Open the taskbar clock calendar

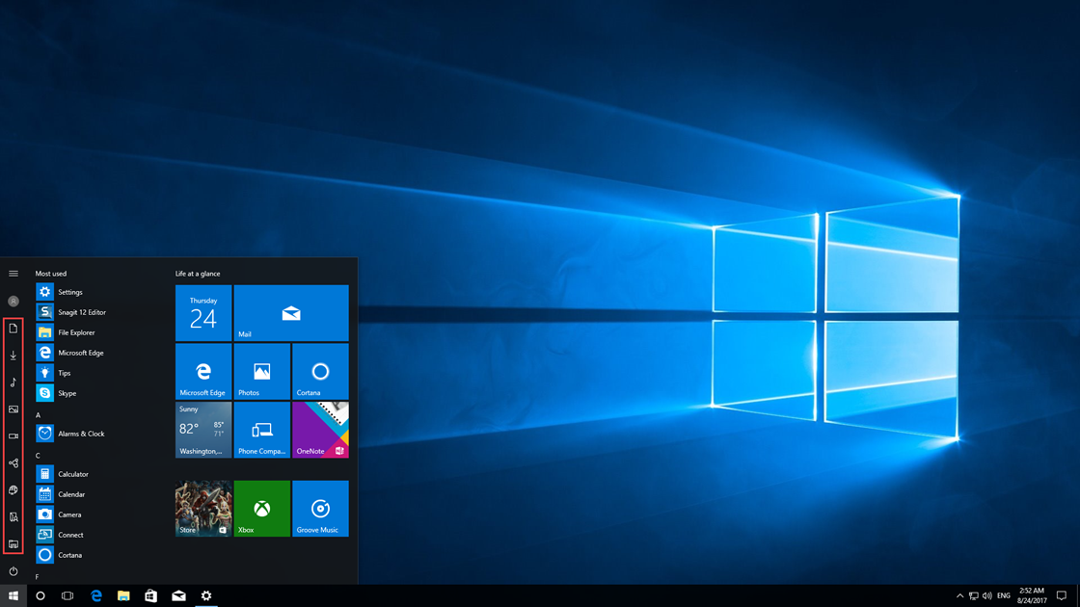pyautogui.click(x=1031, y=594)
